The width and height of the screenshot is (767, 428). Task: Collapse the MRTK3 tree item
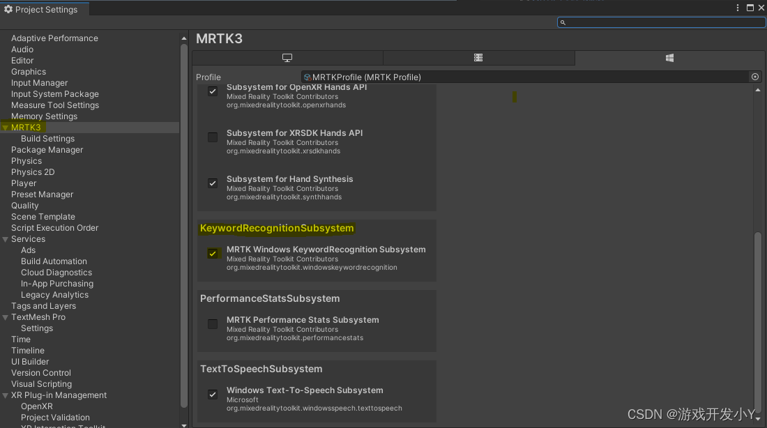(6, 127)
